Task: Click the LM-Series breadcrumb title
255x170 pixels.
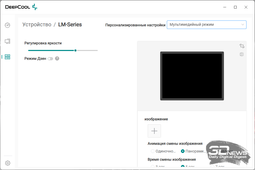Action: [x=70, y=25]
